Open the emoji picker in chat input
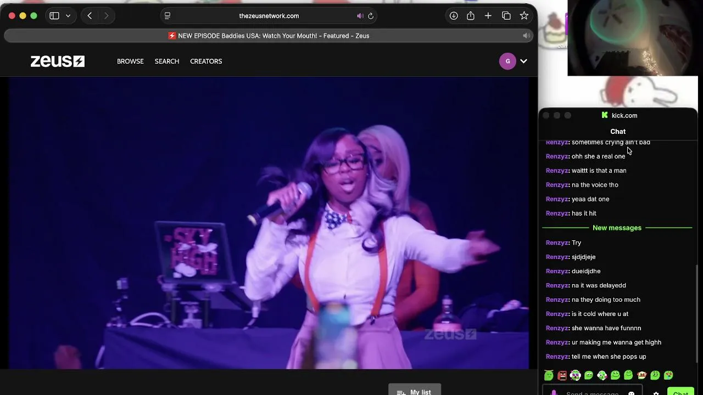The height and width of the screenshot is (395, 703). [632, 393]
